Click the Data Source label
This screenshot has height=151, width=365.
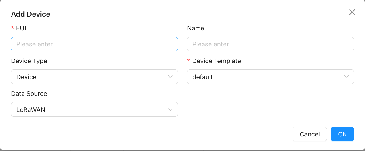(29, 94)
